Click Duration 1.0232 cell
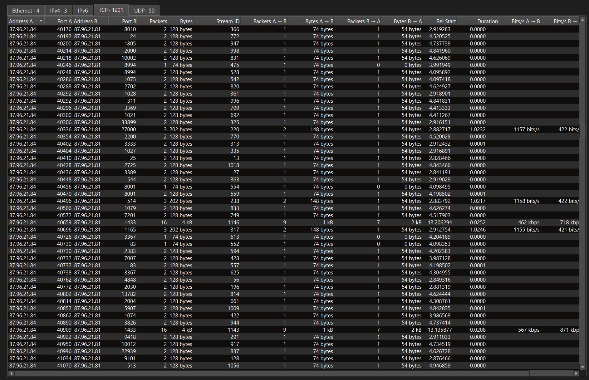This screenshot has height=380, width=589. [478, 130]
